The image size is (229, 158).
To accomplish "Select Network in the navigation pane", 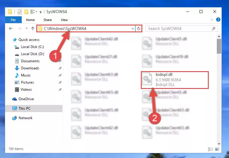I will tap(25, 118).
